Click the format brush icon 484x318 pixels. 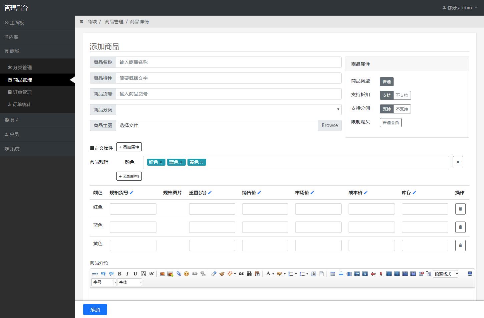(x=222, y=274)
